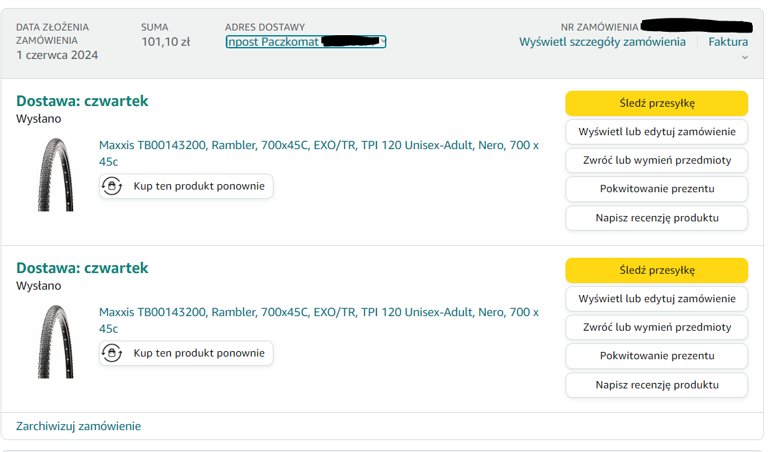Open the second Maxxis tire thumbnail

(x=53, y=341)
